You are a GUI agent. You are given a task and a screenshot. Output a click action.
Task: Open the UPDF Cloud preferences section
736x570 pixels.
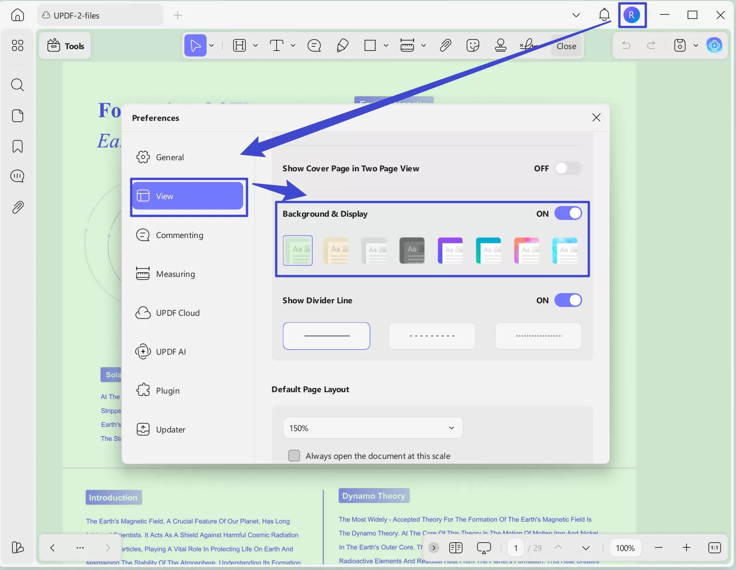click(177, 313)
